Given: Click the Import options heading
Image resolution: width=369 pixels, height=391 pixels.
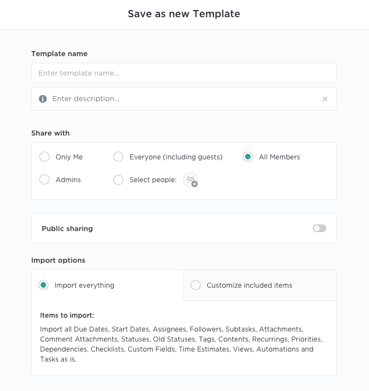Looking at the screenshot, I should (58, 260).
